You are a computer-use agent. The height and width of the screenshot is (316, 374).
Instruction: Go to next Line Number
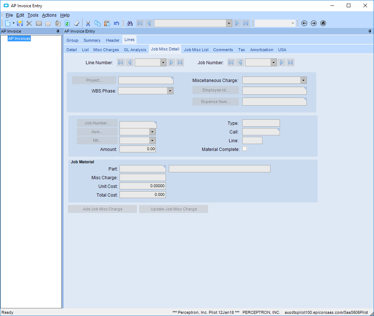171,62
